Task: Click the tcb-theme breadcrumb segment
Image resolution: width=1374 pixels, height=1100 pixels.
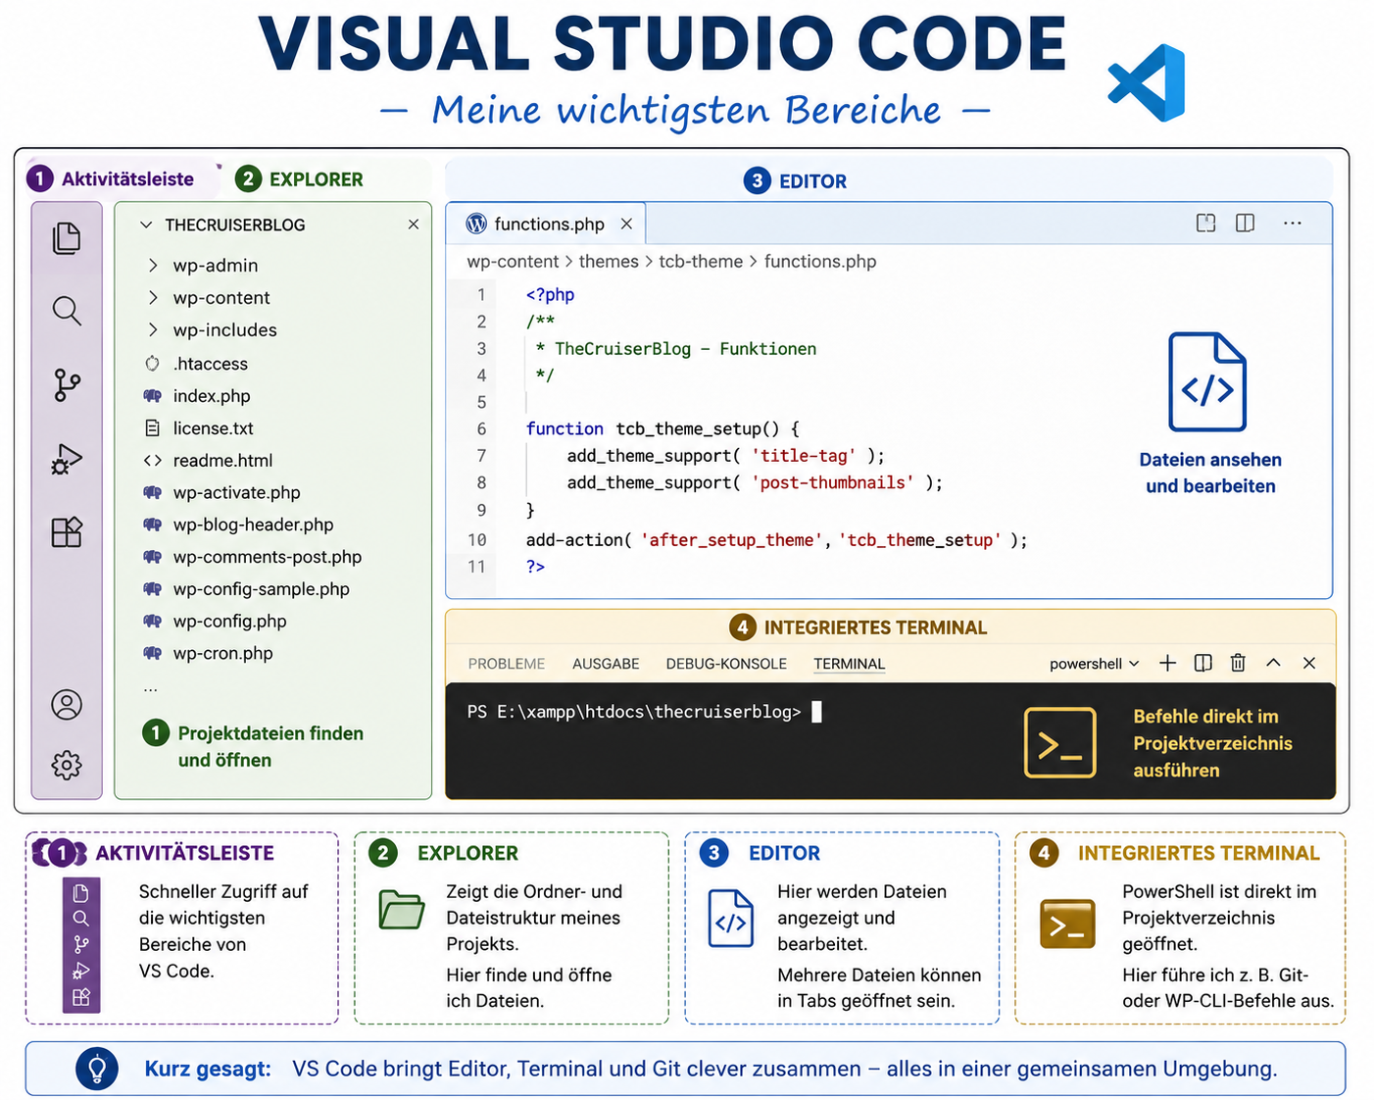Action: coord(701,262)
